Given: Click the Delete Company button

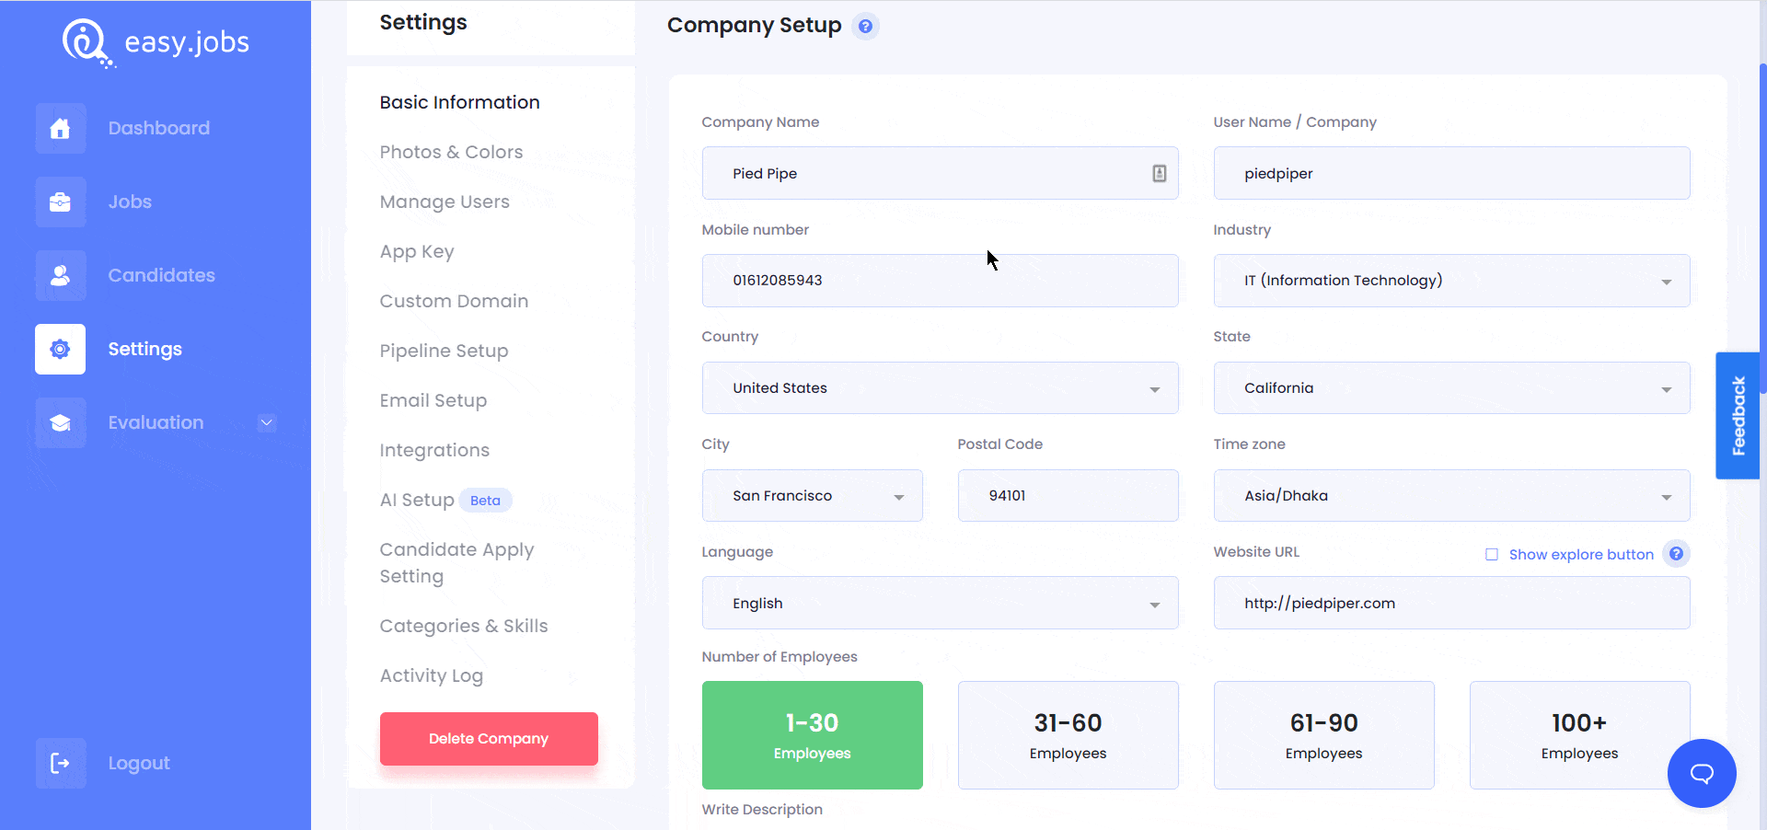Looking at the screenshot, I should tap(489, 739).
